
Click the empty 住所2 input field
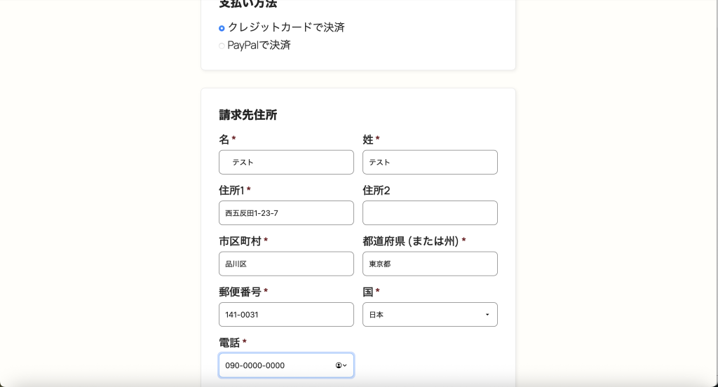(x=430, y=213)
